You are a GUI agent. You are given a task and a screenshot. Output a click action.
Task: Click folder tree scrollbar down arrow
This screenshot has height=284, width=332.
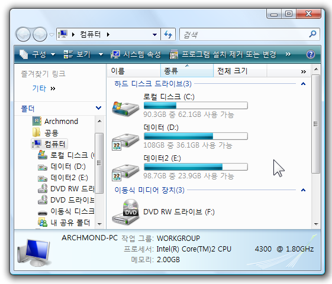click(99, 224)
